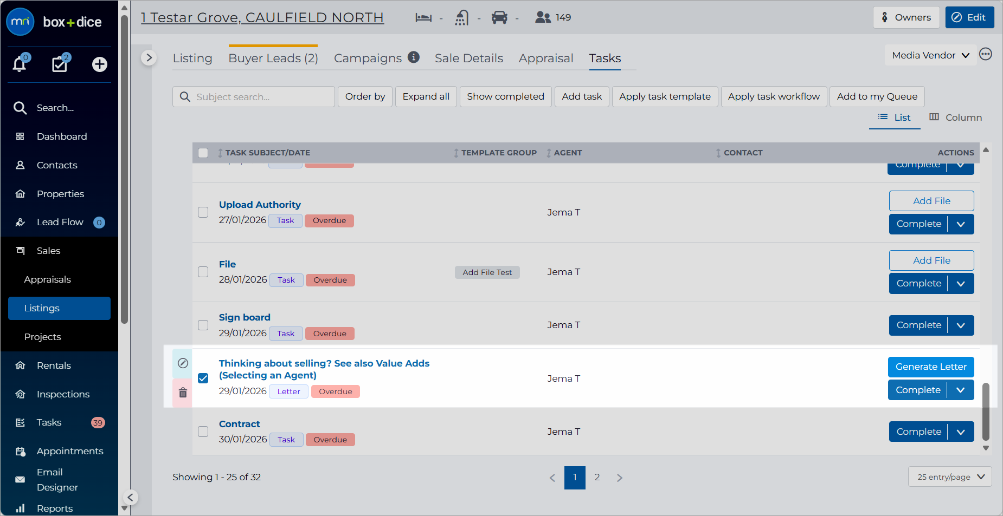This screenshot has height=516, width=1003.
Task: Go to the previous page arrow
Action: pos(552,478)
